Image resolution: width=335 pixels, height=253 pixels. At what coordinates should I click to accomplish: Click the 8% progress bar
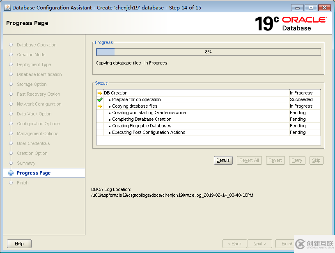pos(209,52)
